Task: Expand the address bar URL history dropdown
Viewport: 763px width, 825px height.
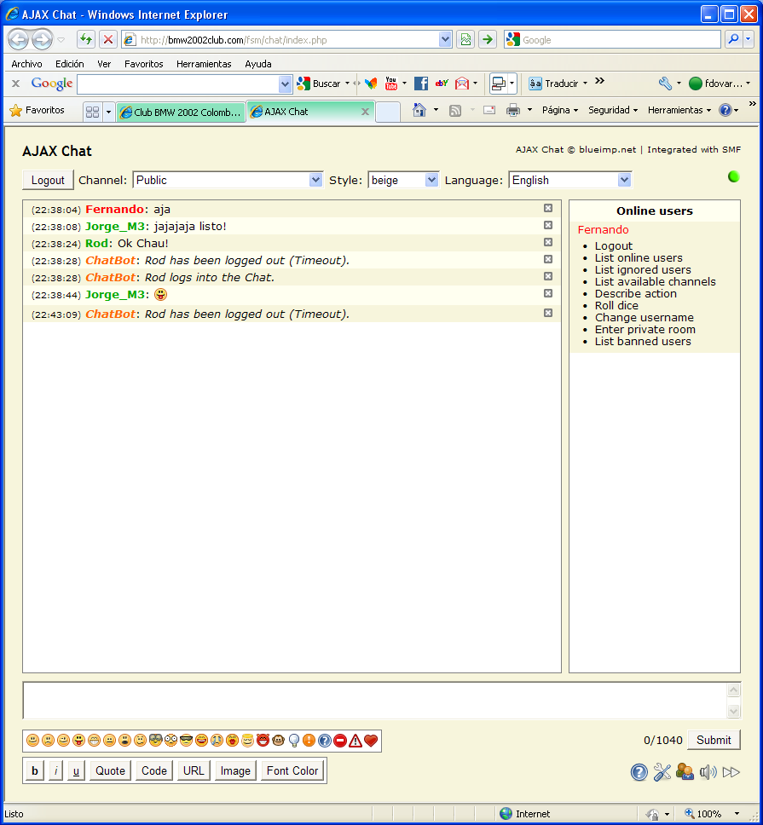Action: click(445, 39)
